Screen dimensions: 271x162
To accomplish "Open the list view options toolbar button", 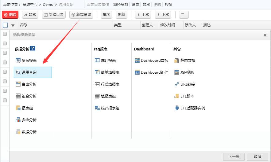I will [184, 15].
